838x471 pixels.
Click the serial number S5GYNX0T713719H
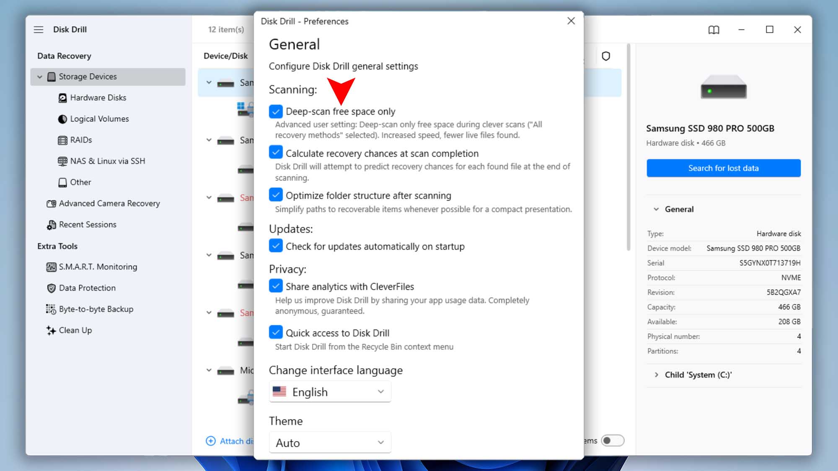point(770,263)
